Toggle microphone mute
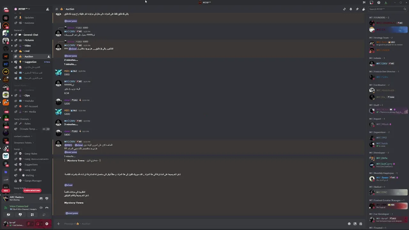 (x=28, y=224)
